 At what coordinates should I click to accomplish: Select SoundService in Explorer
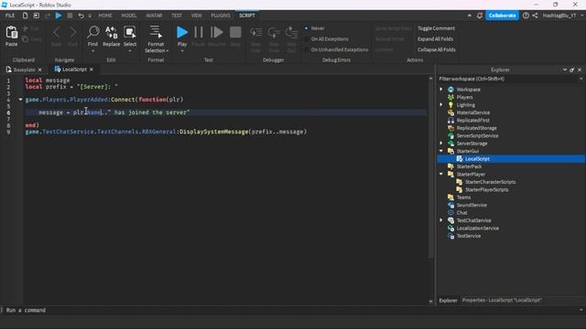472,205
